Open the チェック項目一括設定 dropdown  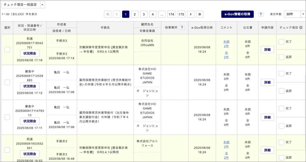[x=42, y=5]
